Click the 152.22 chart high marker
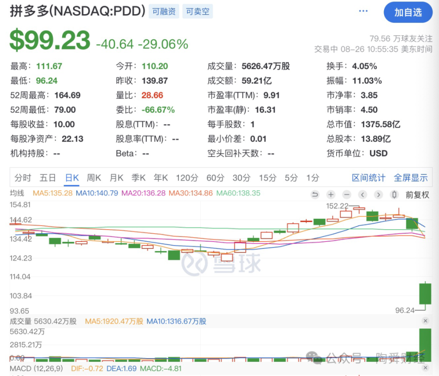Viewport: 439px width, 376px height. click(x=337, y=206)
